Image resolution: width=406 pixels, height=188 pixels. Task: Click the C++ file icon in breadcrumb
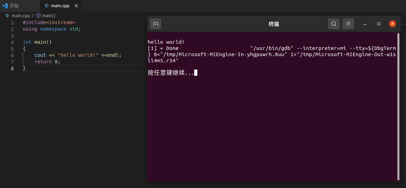8,16
